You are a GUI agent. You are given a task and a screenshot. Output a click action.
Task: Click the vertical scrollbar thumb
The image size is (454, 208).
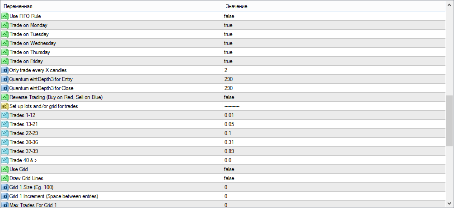pos(449,121)
